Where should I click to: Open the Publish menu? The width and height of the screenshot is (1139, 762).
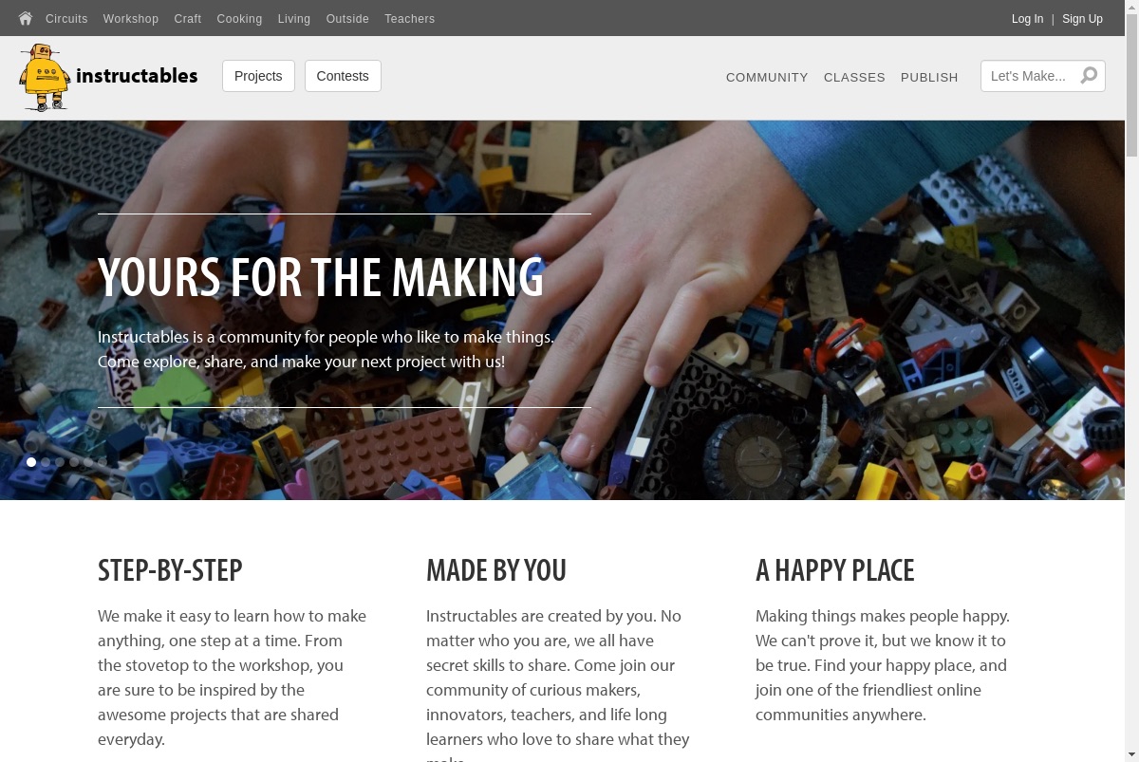929,77
